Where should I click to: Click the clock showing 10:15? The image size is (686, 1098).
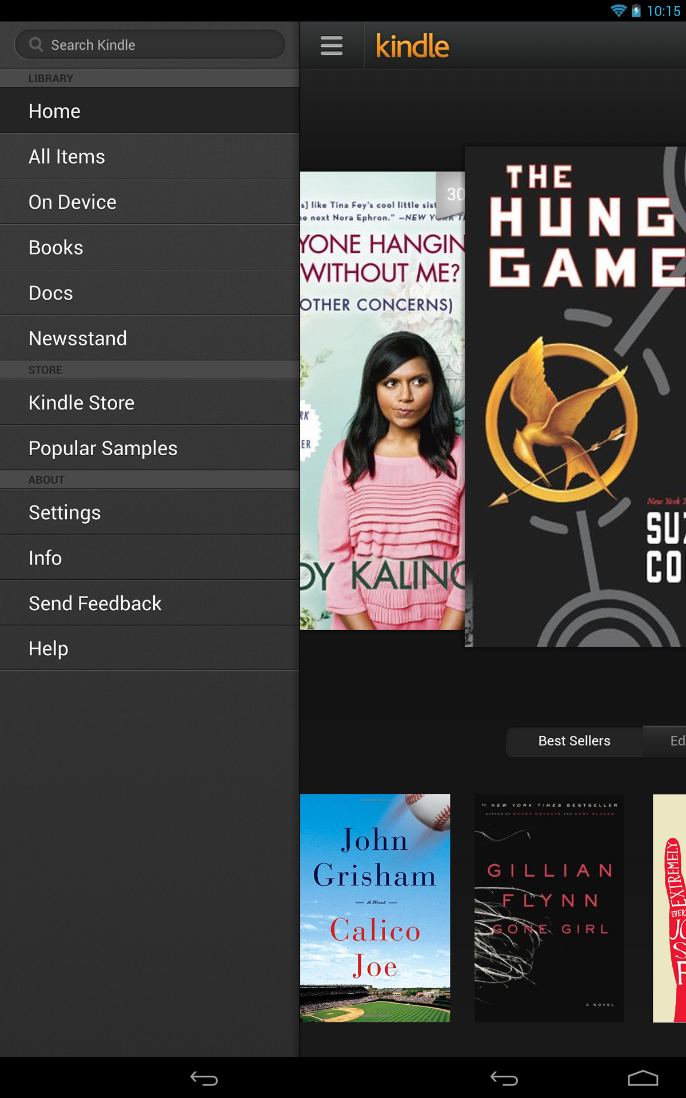(x=663, y=11)
